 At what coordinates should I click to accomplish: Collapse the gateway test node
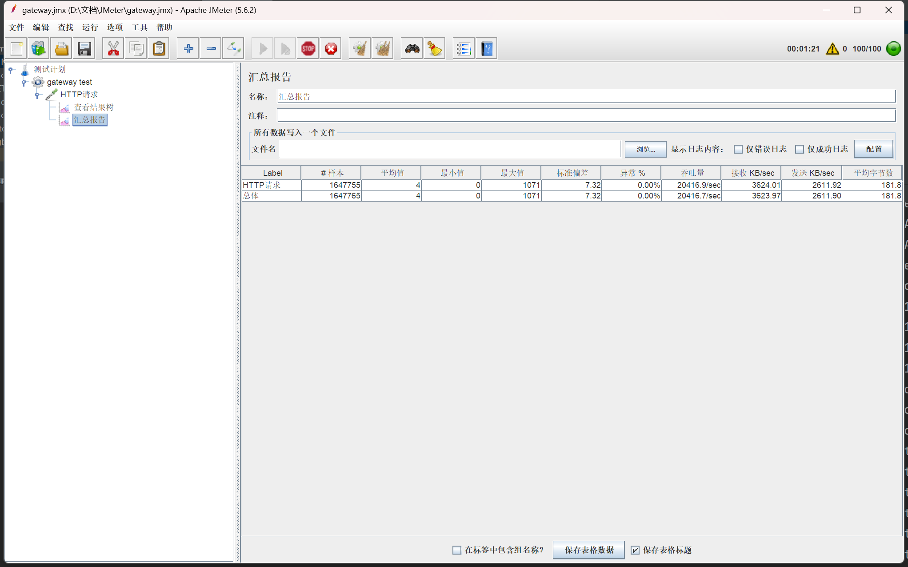[24, 82]
